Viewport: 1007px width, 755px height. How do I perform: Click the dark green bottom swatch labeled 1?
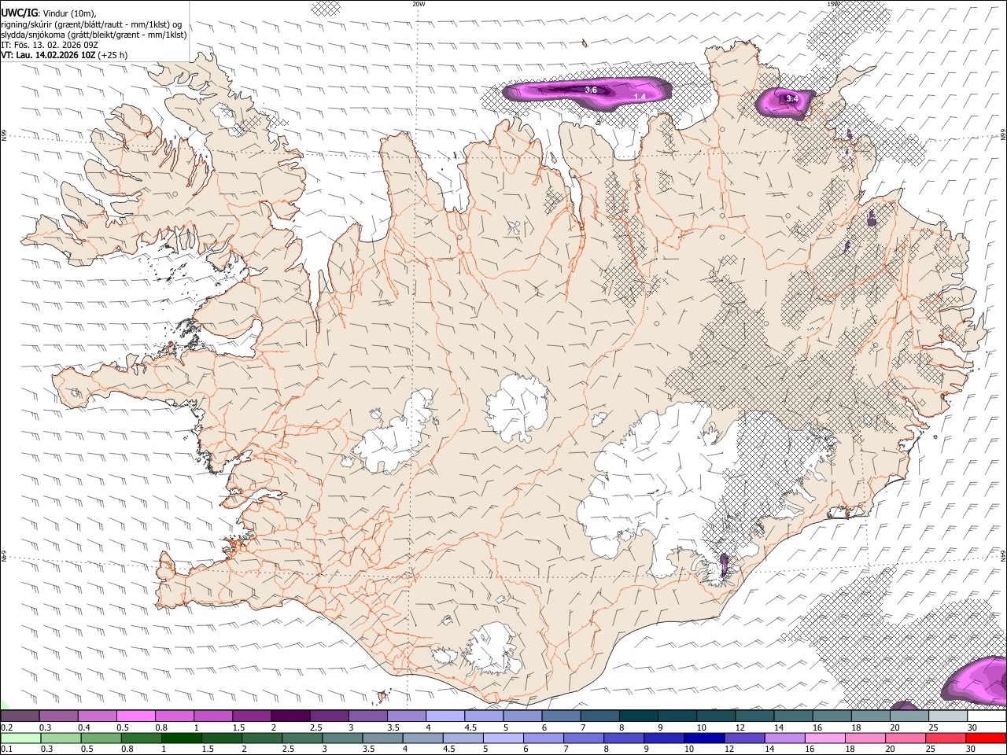(x=182, y=738)
